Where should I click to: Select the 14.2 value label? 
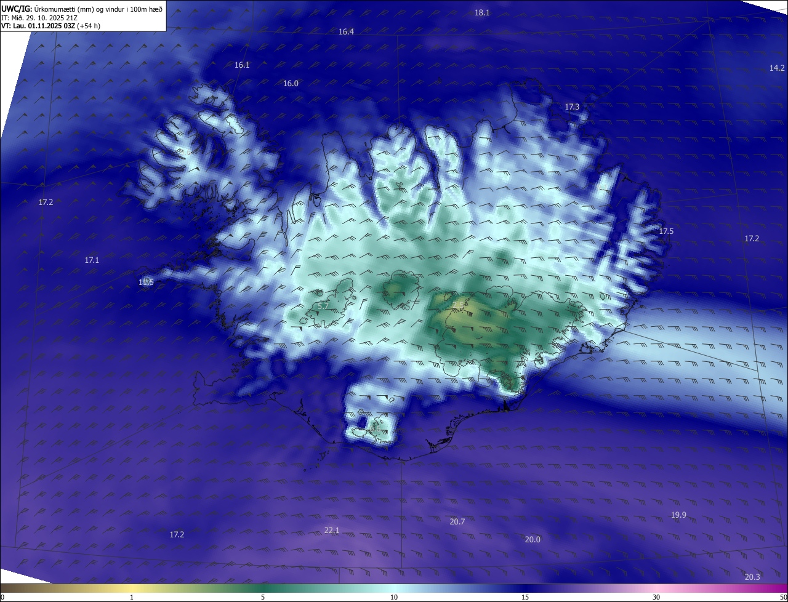click(x=777, y=68)
